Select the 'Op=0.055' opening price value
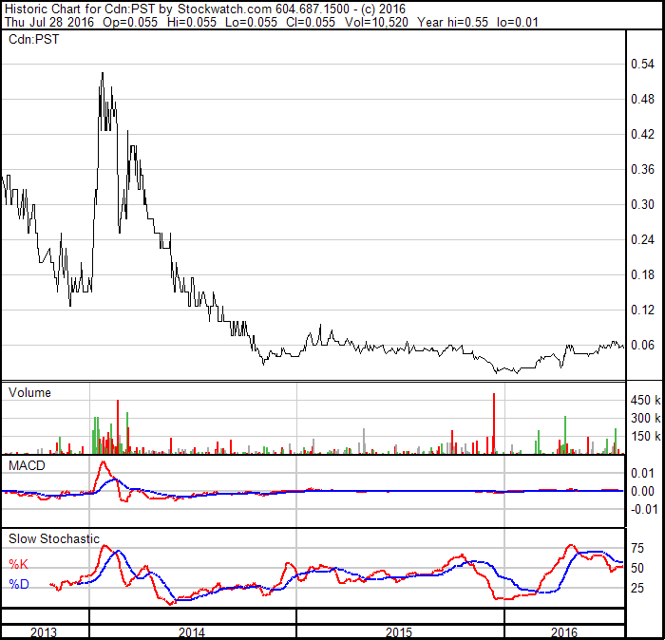Viewport: 665px width, 640px height. pyautogui.click(x=130, y=22)
